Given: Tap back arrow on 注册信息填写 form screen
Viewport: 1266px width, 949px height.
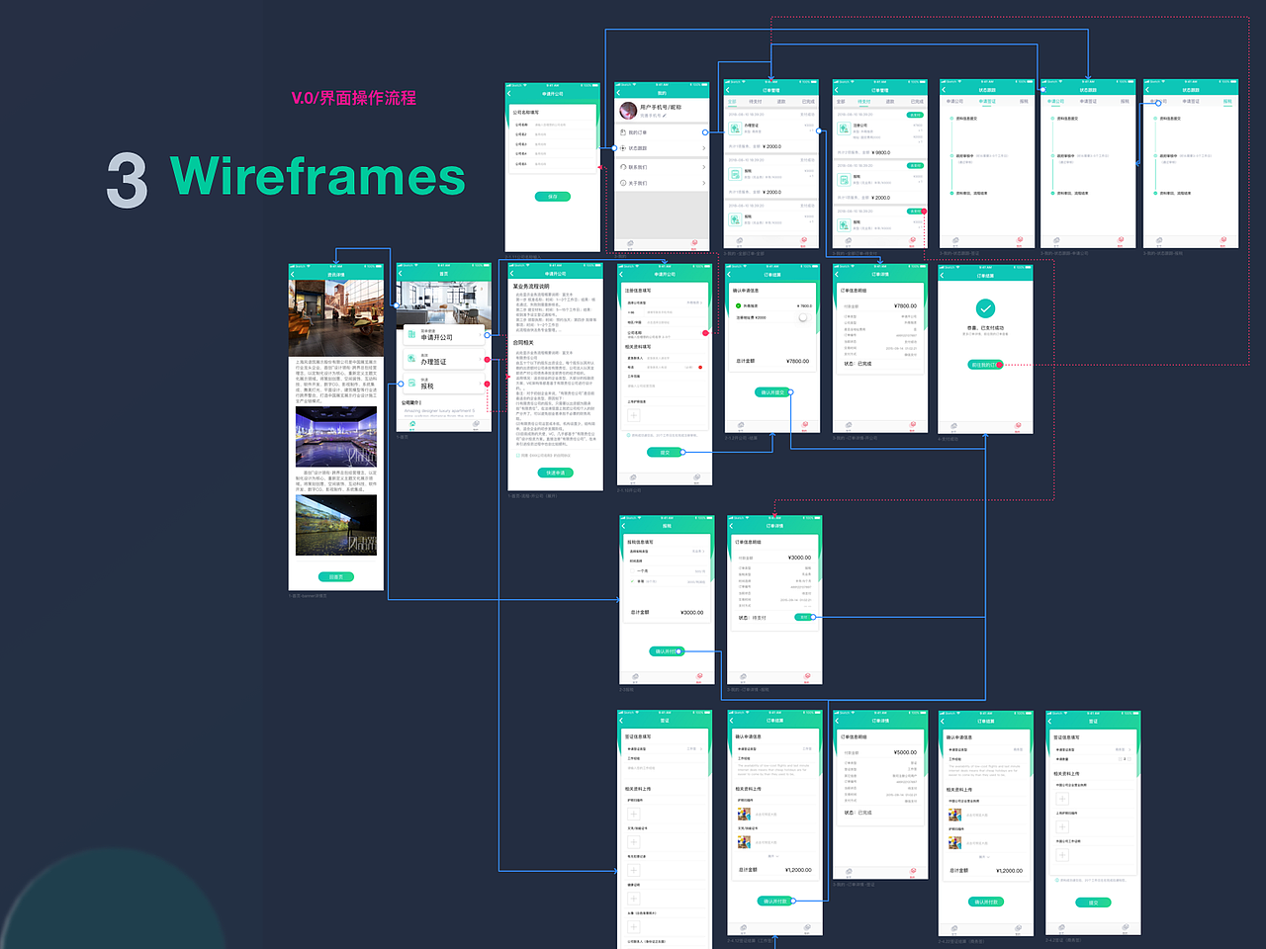Looking at the screenshot, I should click(621, 275).
